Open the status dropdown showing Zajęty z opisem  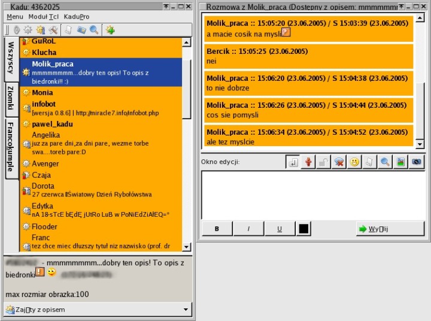(98, 310)
